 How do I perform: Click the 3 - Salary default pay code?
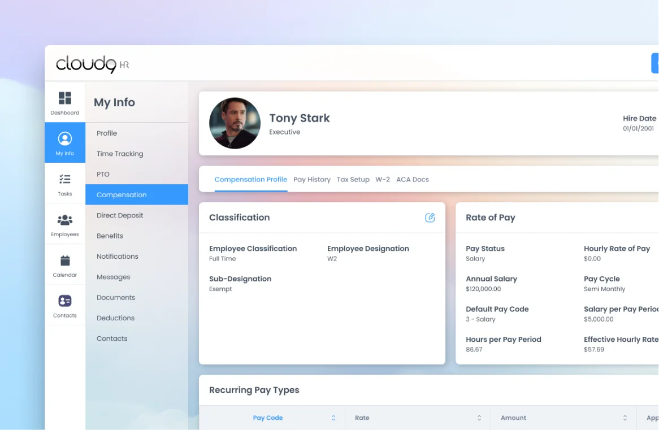480,319
